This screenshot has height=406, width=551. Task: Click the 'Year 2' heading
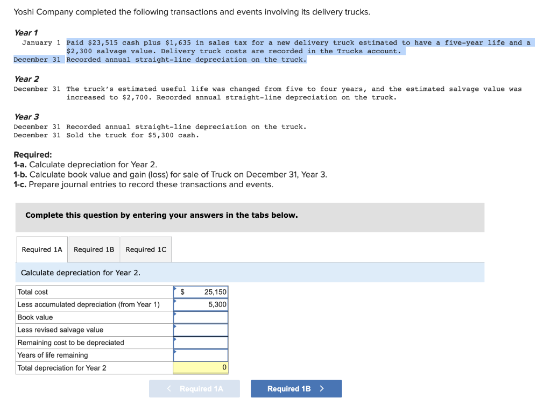click(27, 79)
